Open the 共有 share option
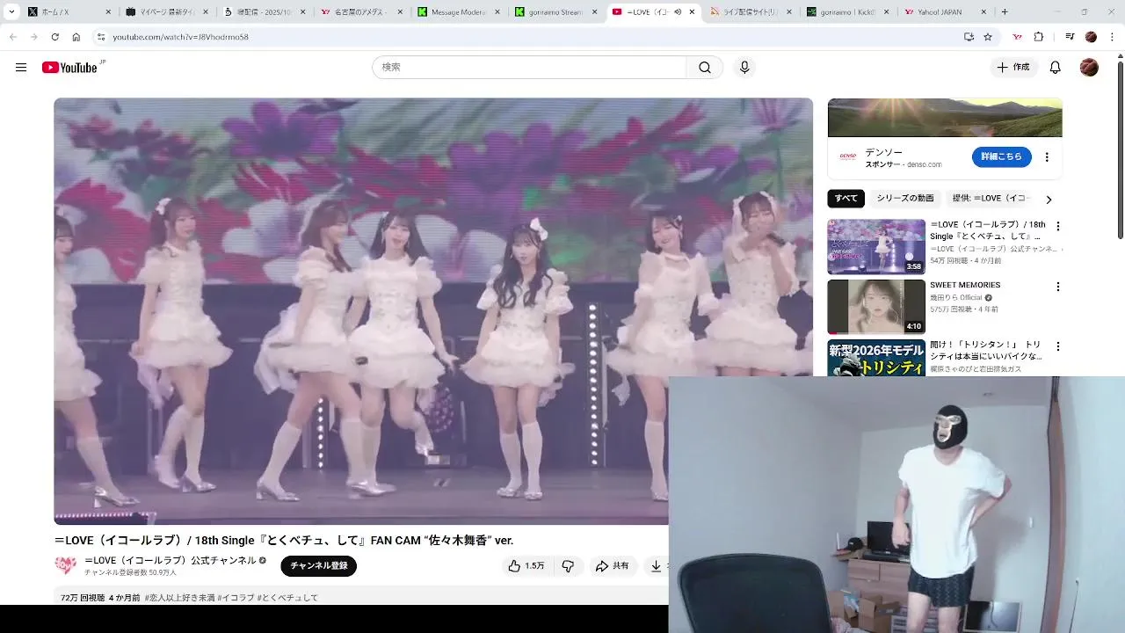This screenshot has width=1125, height=633. pyautogui.click(x=612, y=566)
